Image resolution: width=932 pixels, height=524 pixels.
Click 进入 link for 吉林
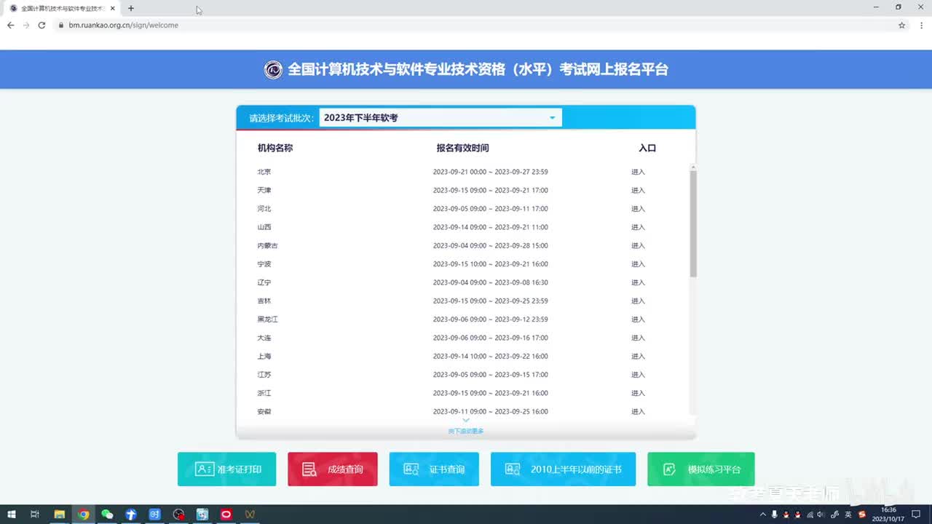coord(638,301)
